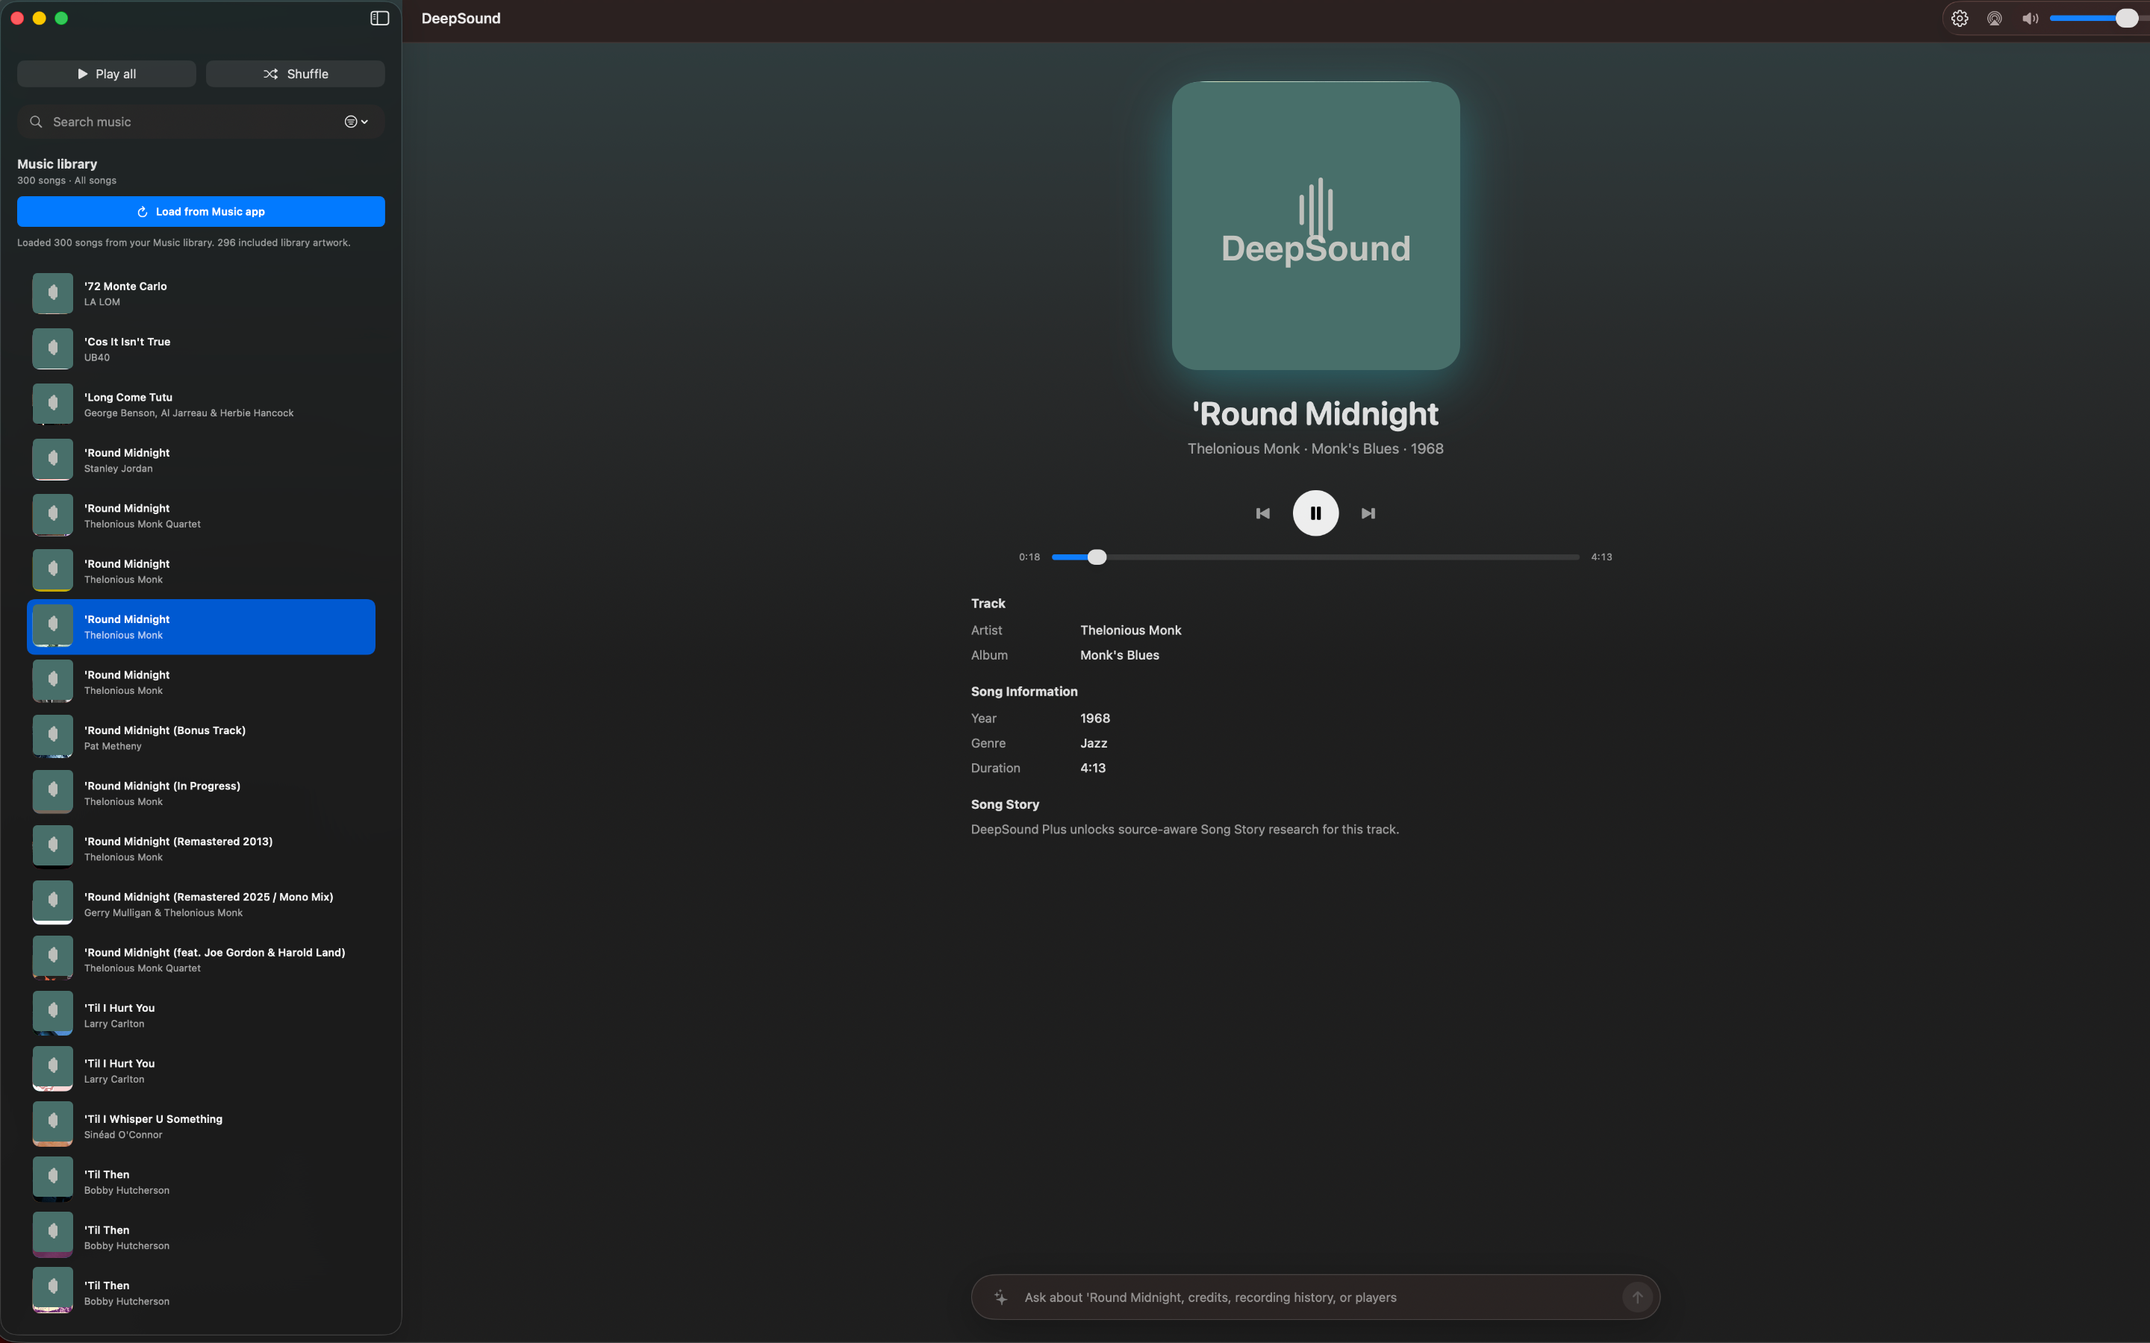The width and height of the screenshot is (2150, 1343).
Task: Toggle the sidebar panel visibility
Action: pos(379,19)
